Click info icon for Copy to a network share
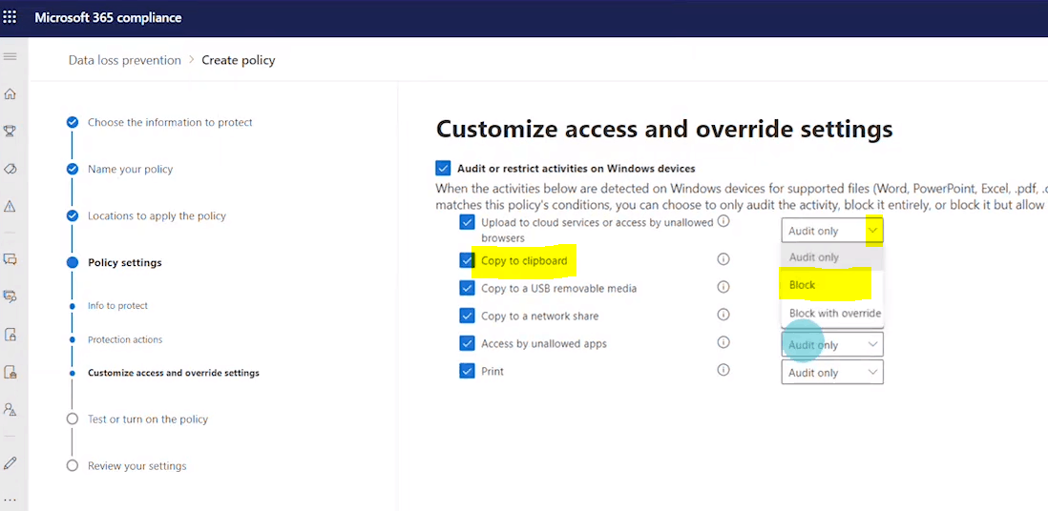1048x511 pixels. pos(723,315)
